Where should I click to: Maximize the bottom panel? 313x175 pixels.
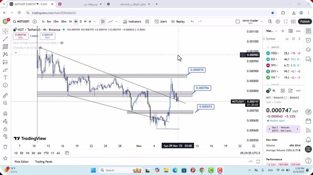(258, 161)
